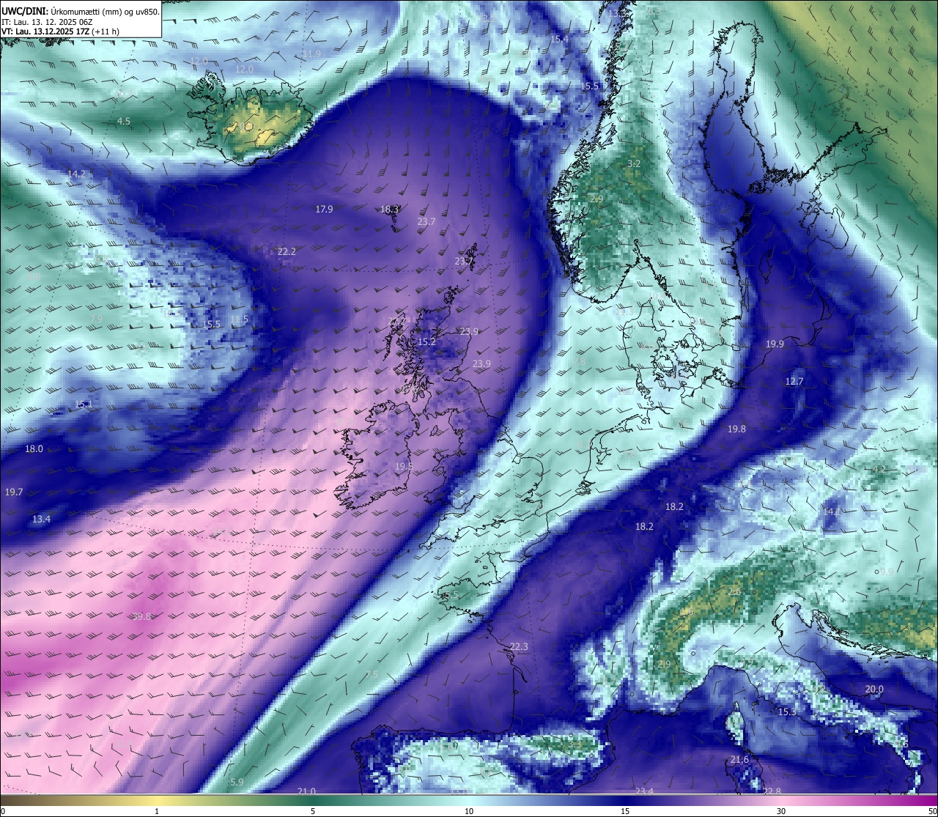Screen dimensions: 938x817
Task: Select the 18.3 value label
Action: [389, 210]
